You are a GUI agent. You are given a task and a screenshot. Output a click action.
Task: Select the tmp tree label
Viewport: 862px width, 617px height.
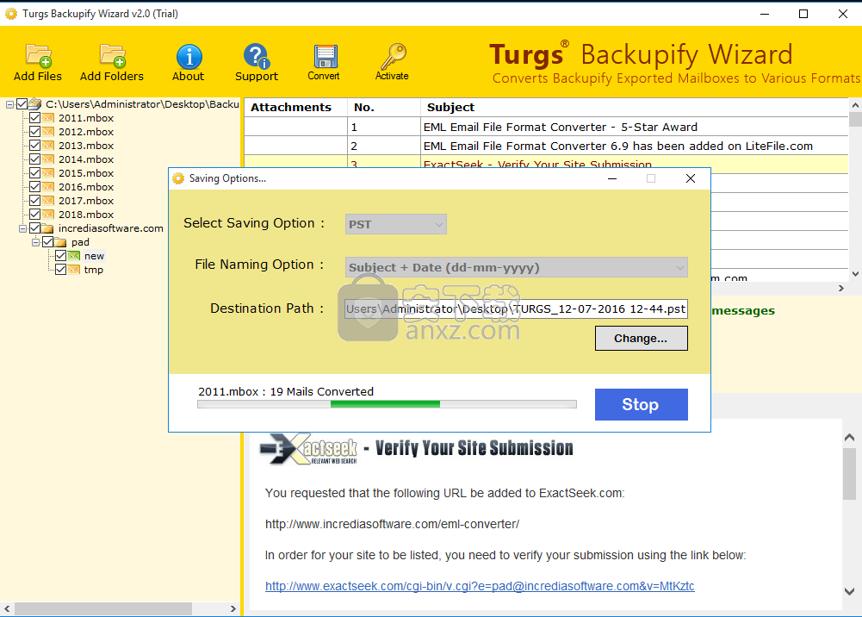(x=94, y=270)
